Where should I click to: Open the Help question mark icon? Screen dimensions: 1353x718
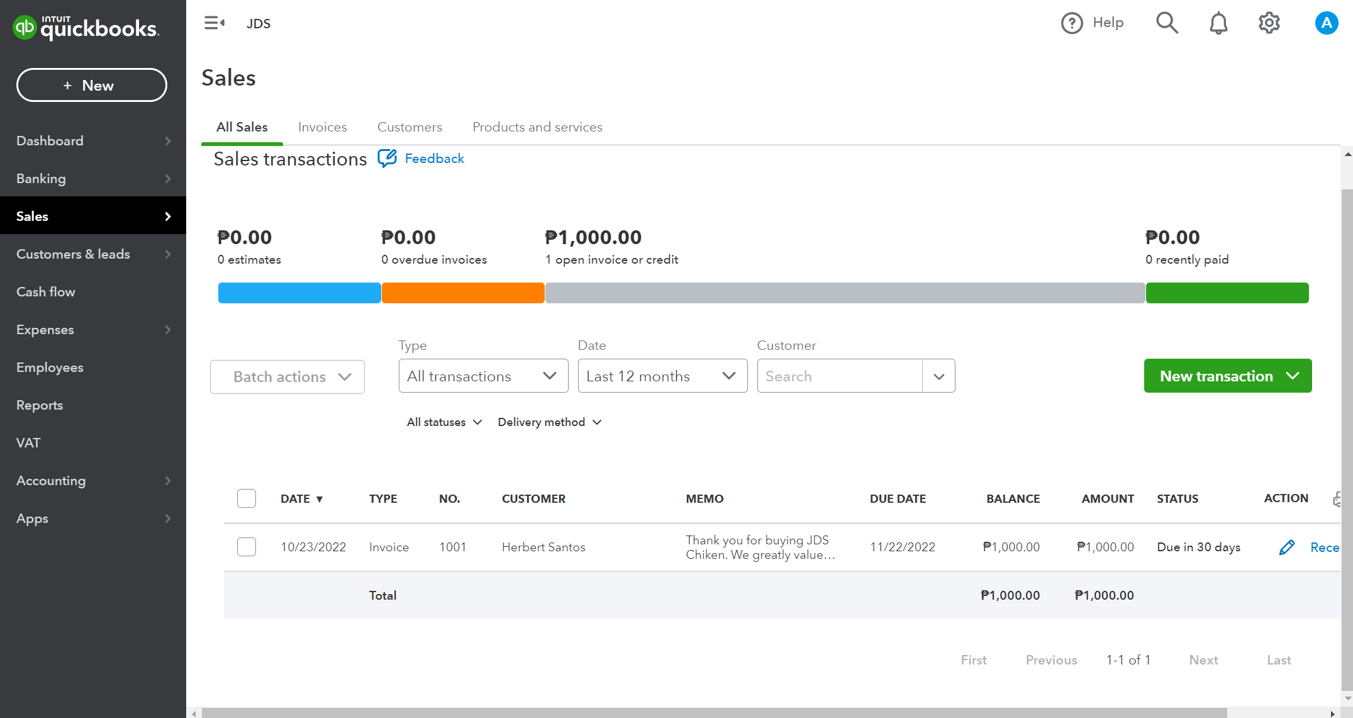coord(1072,23)
